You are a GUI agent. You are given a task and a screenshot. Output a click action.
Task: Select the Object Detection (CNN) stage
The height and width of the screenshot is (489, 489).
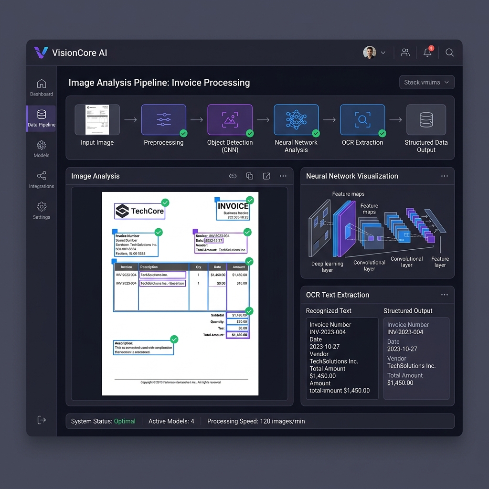(x=230, y=120)
